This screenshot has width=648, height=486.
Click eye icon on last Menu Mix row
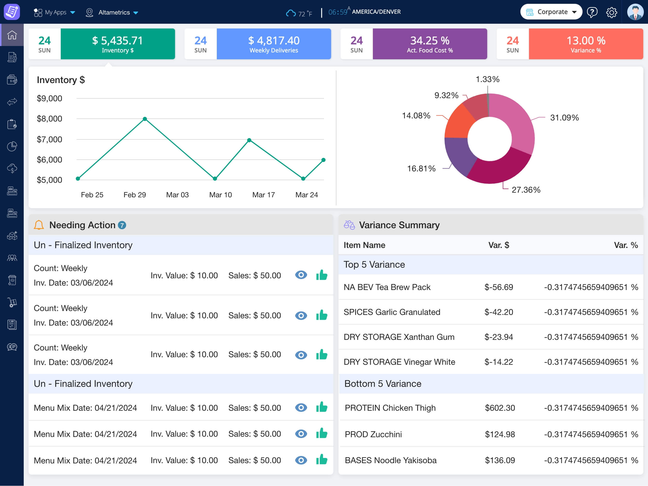click(x=301, y=460)
